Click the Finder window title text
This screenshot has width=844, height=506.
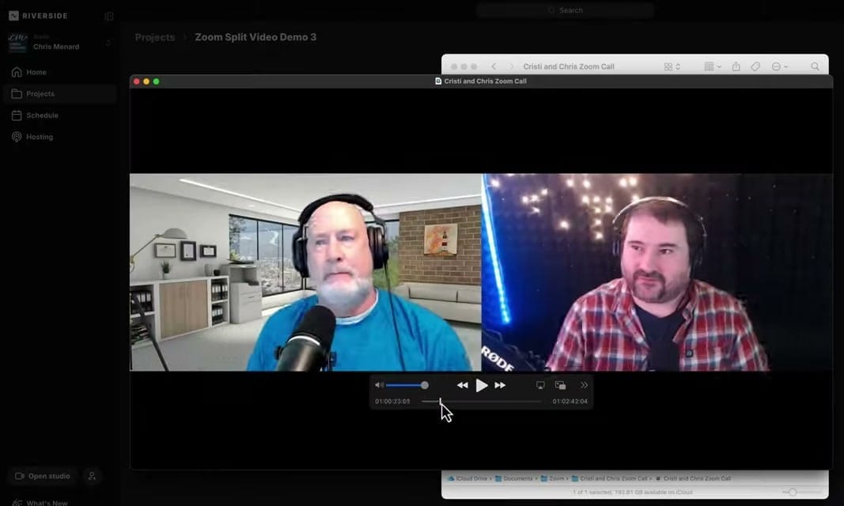tap(569, 66)
